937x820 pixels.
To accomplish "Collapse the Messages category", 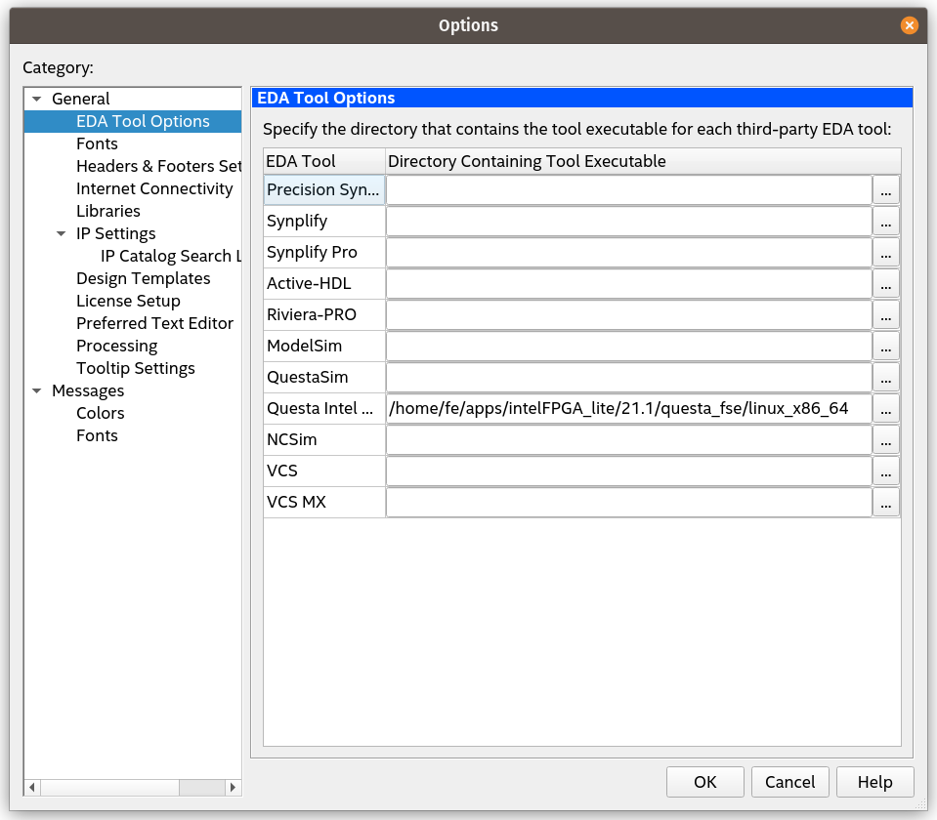I will (x=36, y=390).
